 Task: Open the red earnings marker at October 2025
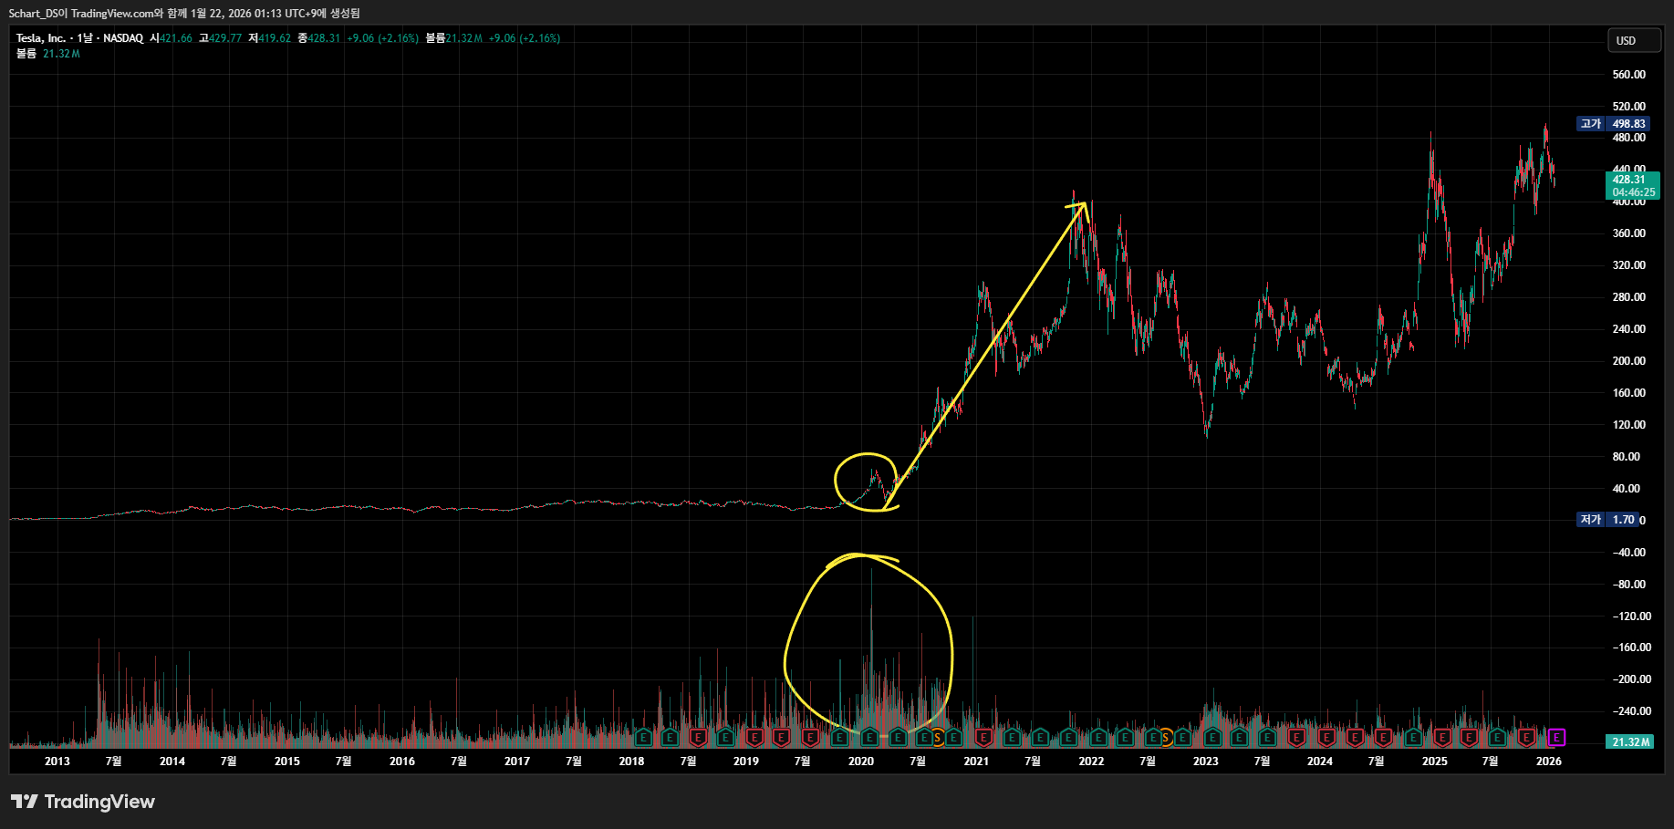coord(1526,738)
